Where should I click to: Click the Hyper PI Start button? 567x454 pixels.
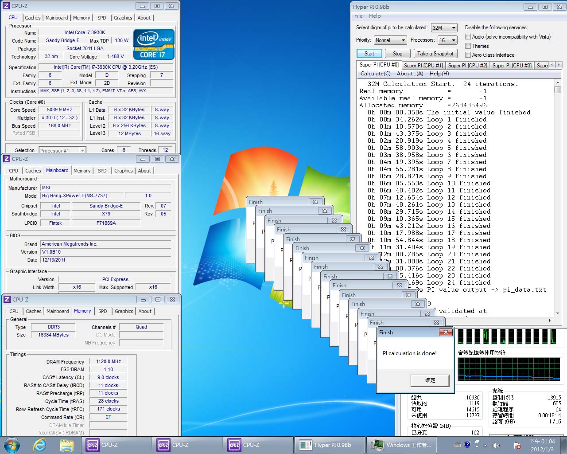point(369,53)
